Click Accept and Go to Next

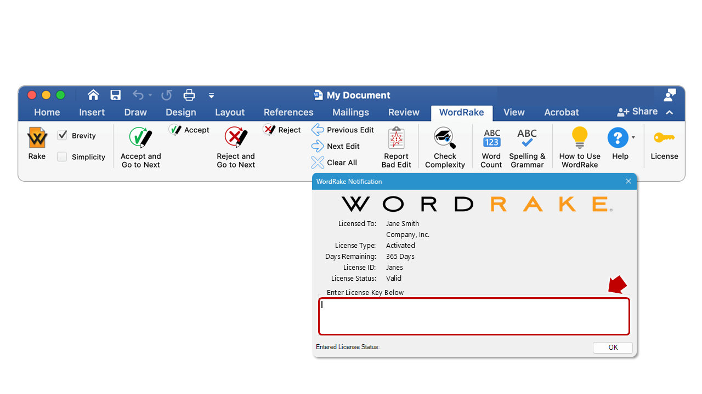[141, 148]
